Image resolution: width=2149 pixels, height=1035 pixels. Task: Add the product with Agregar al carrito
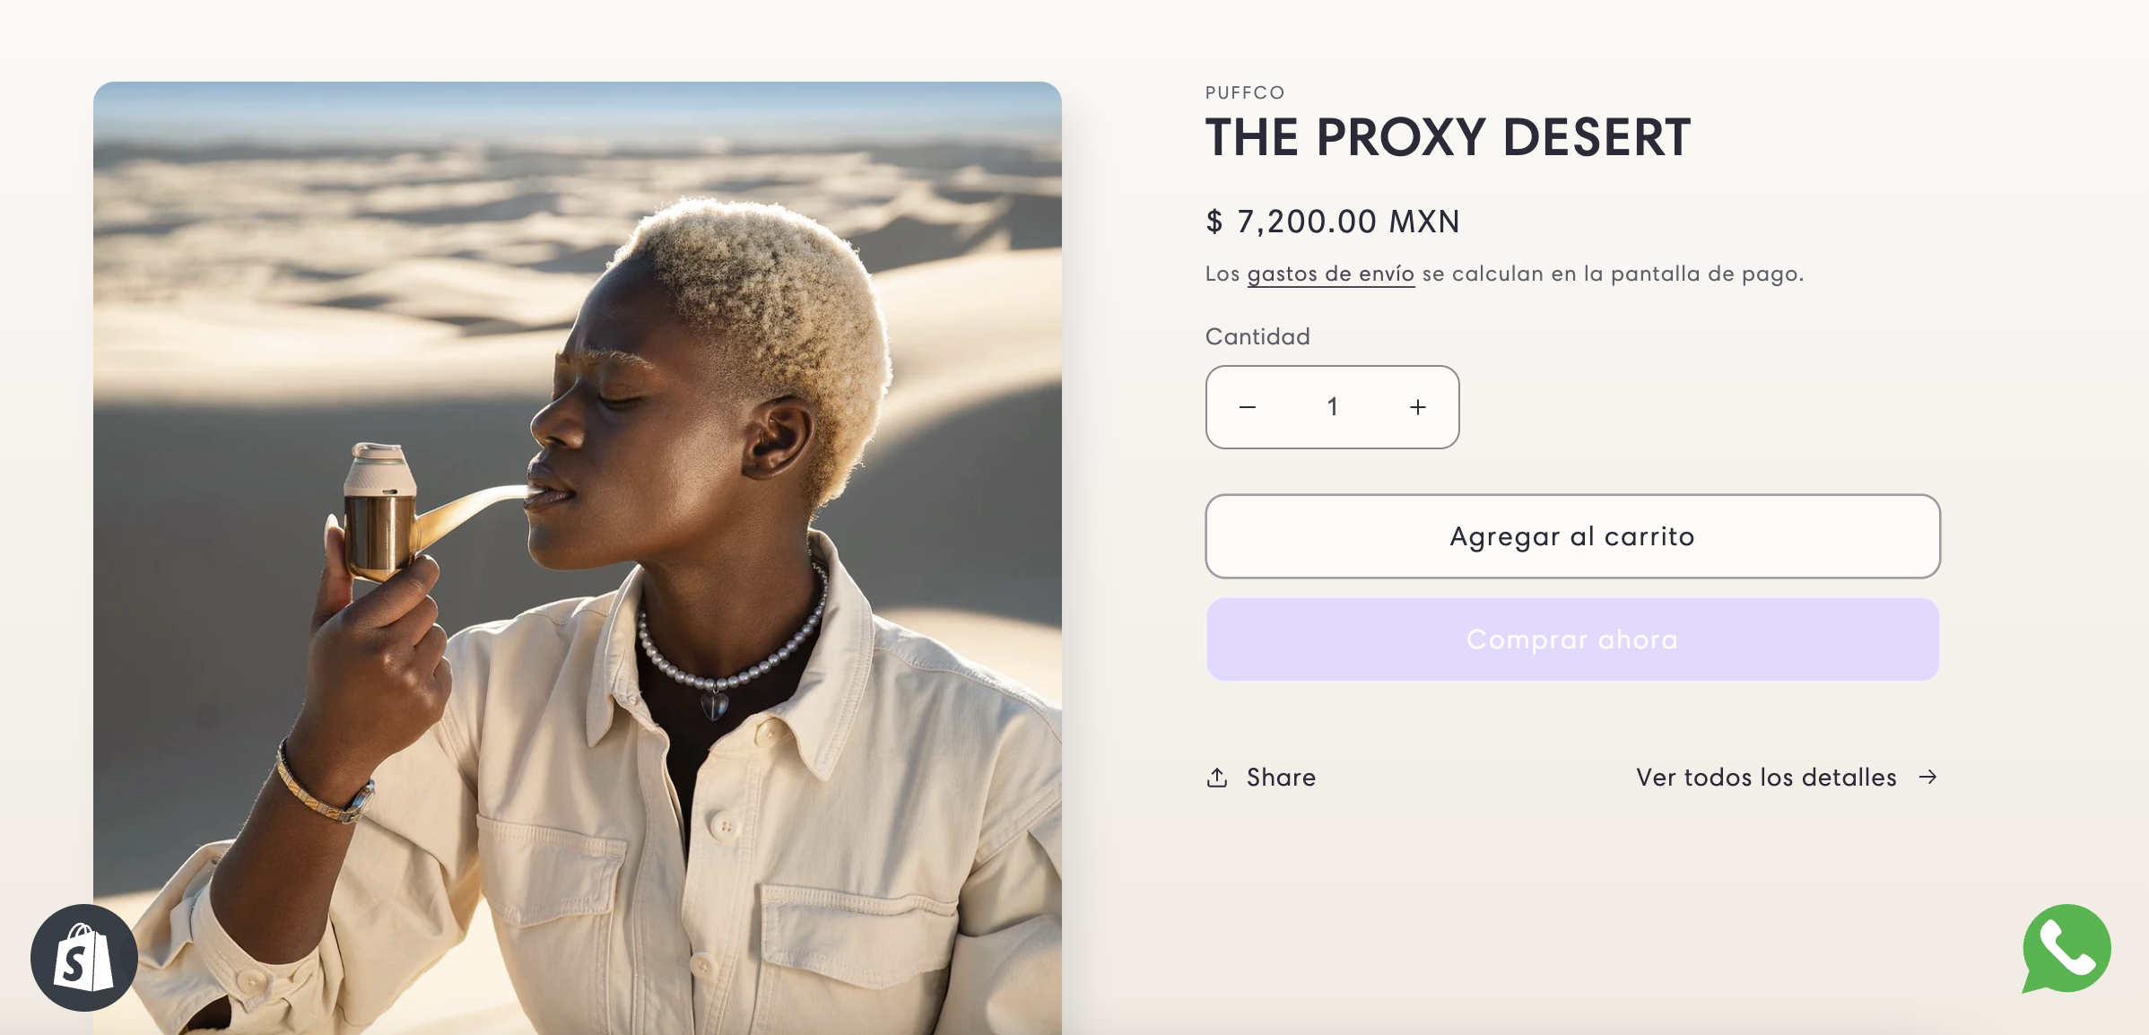1573,536
